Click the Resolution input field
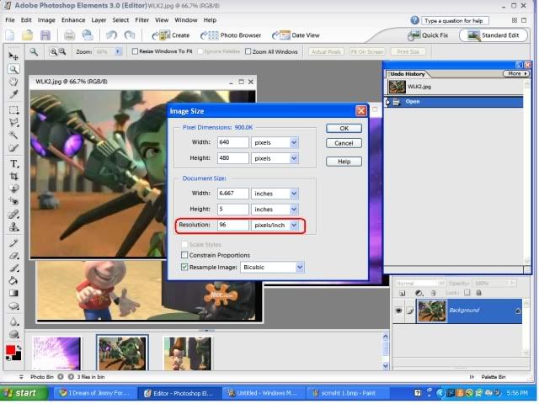Screen dimensions: 539x404 pyautogui.click(x=232, y=226)
